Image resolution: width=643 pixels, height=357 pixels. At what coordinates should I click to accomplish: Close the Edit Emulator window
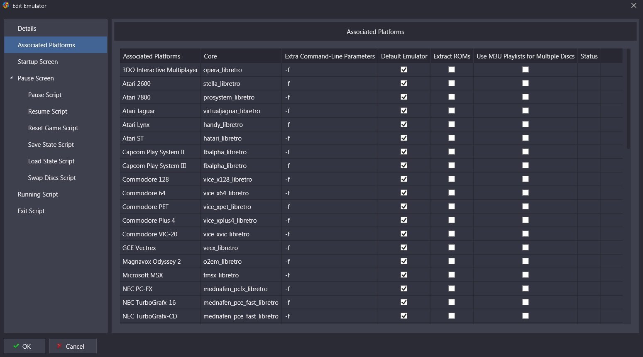(x=633, y=5)
